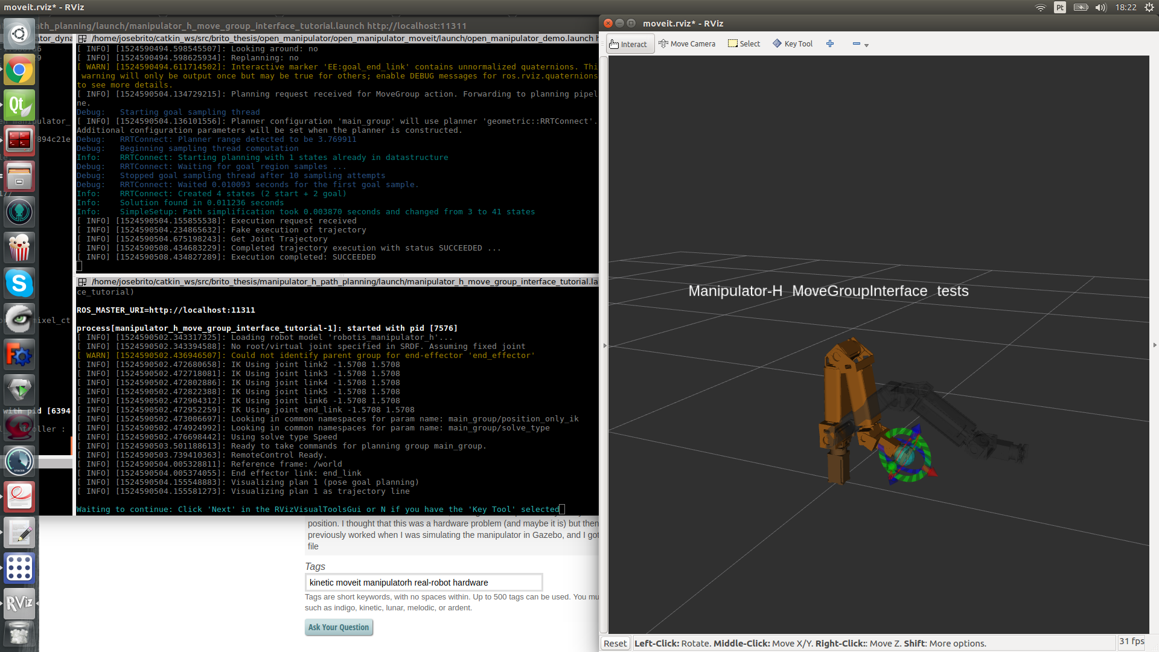Toggle the kinetic tag in tag list
The image size is (1159, 652).
click(x=322, y=582)
